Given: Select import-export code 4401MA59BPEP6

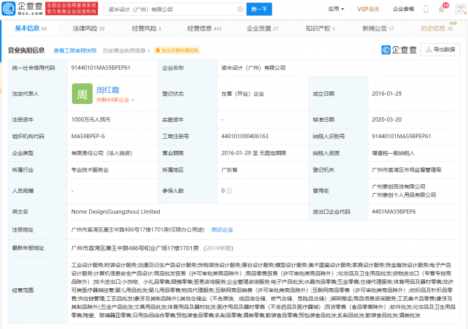Looking at the screenshot, I should (x=394, y=212).
